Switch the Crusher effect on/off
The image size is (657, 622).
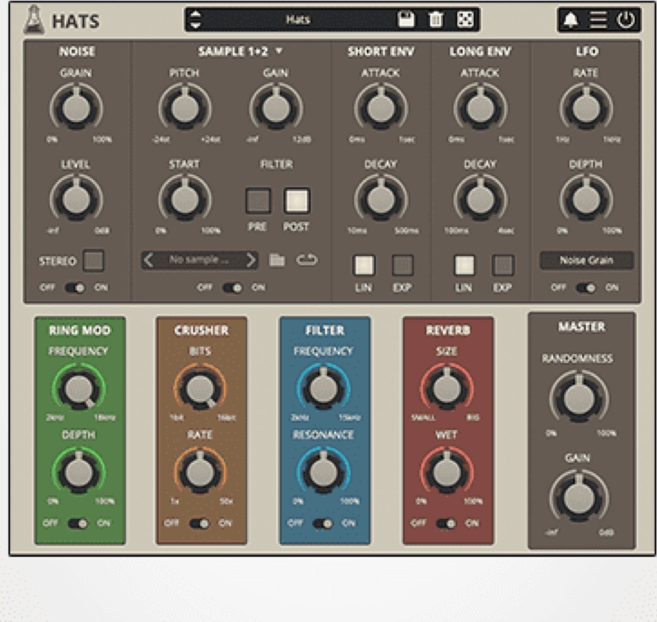(x=200, y=523)
